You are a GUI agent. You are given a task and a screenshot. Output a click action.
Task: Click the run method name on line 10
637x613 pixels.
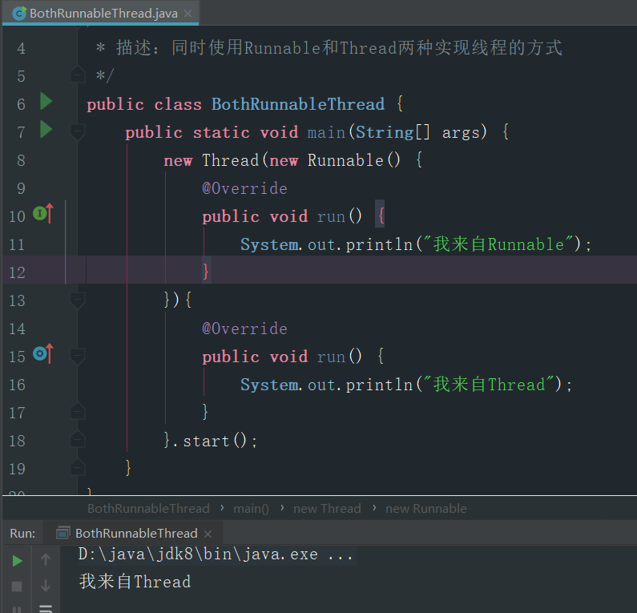(x=331, y=216)
